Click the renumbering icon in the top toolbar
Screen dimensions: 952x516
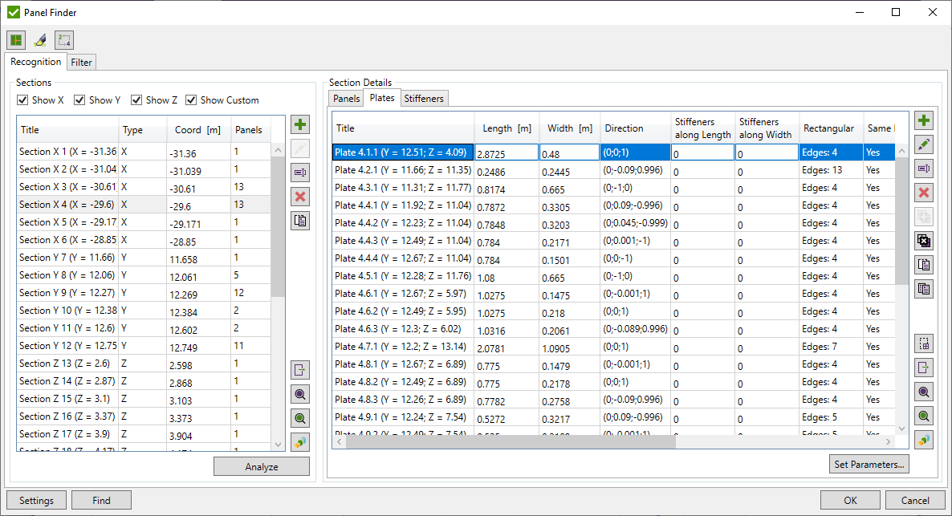point(63,39)
